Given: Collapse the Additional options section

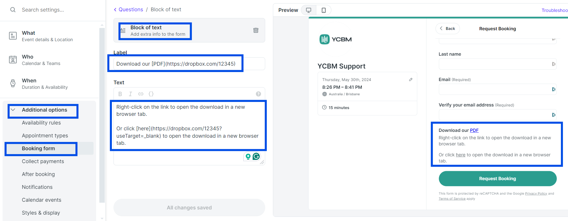Looking at the screenshot, I should [13, 110].
